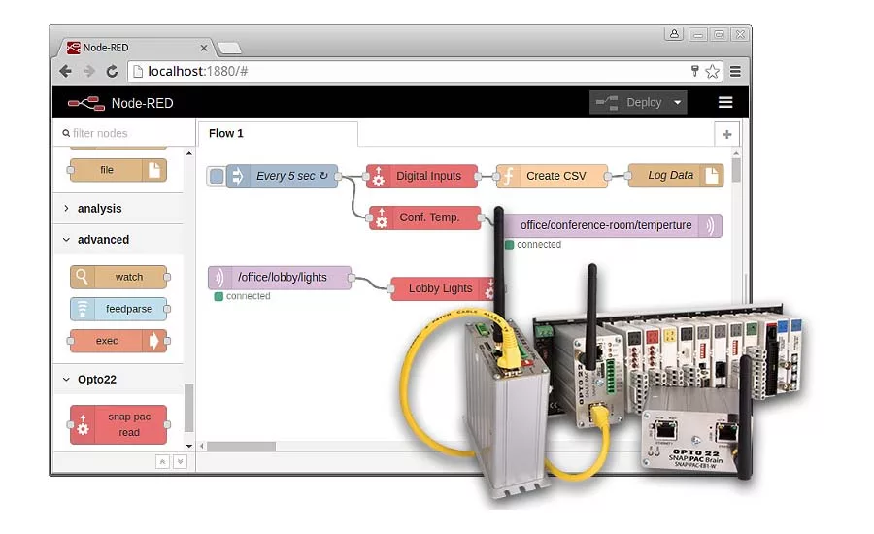
Task: Select the Digital Inputs node
Action: click(422, 176)
